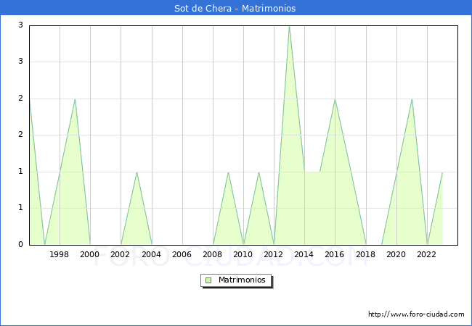This screenshot has width=472, height=326.
Task: Click the data peak at year 1999
Action: (x=75, y=99)
